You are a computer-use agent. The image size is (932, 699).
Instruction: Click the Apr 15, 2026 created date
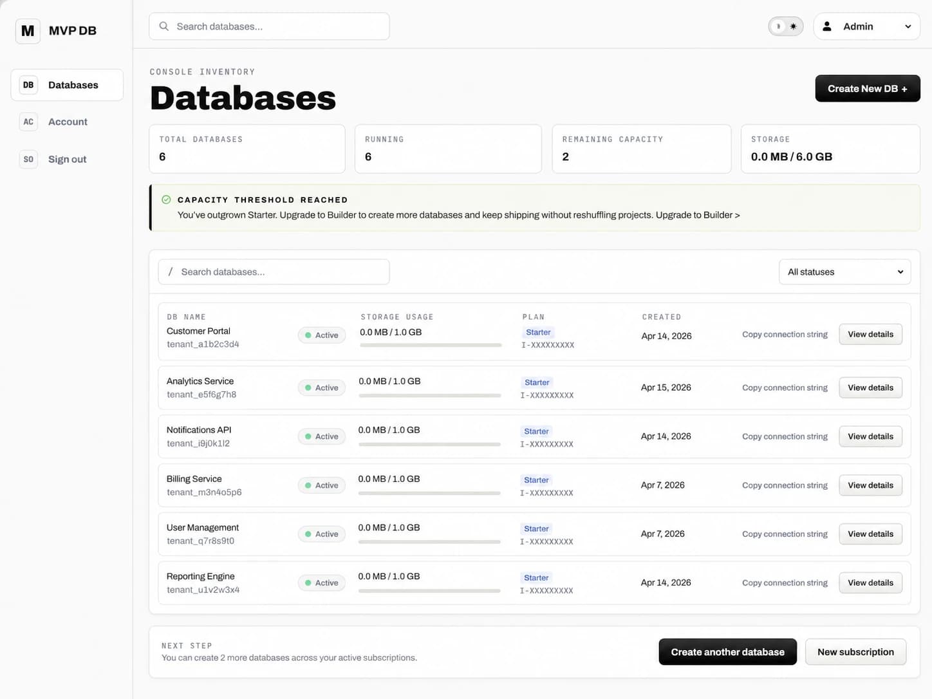[666, 387]
